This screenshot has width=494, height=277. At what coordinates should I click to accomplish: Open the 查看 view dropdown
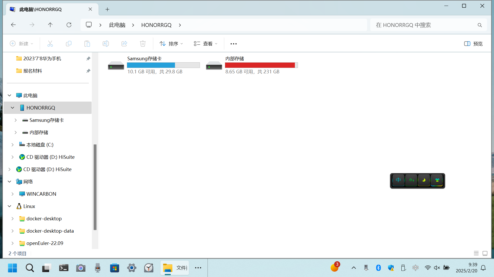(206, 44)
